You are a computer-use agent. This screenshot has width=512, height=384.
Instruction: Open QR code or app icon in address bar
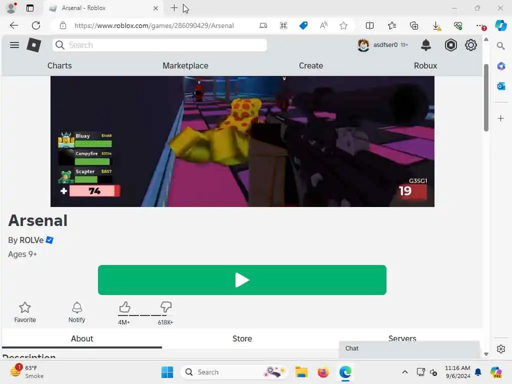coord(283,25)
